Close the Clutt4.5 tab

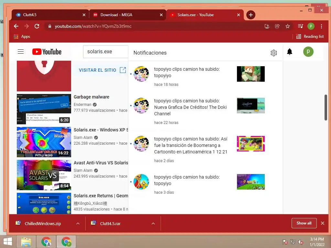pyautogui.click(x=84, y=15)
